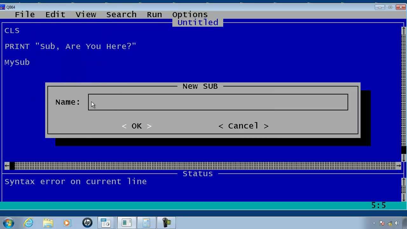Open the screen recorder camera taskbar icon
This screenshot has width=407, height=229.
point(166,223)
